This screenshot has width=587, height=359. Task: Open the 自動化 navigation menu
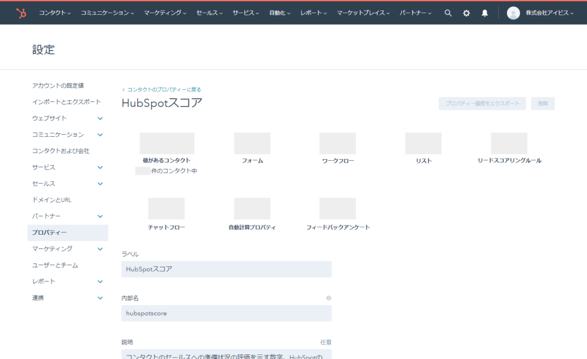pyautogui.click(x=280, y=13)
